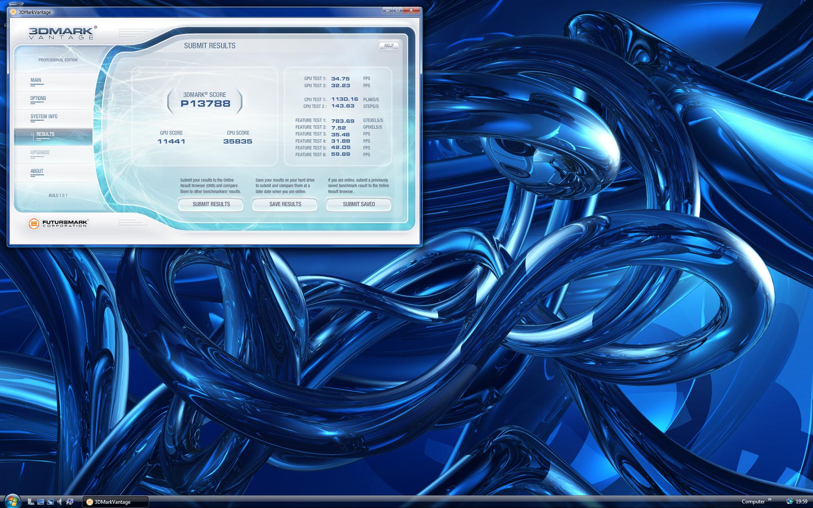Select the RESULTS sidebar item
Image resolution: width=813 pixels, height=508 pixels.
coord(53,136)
